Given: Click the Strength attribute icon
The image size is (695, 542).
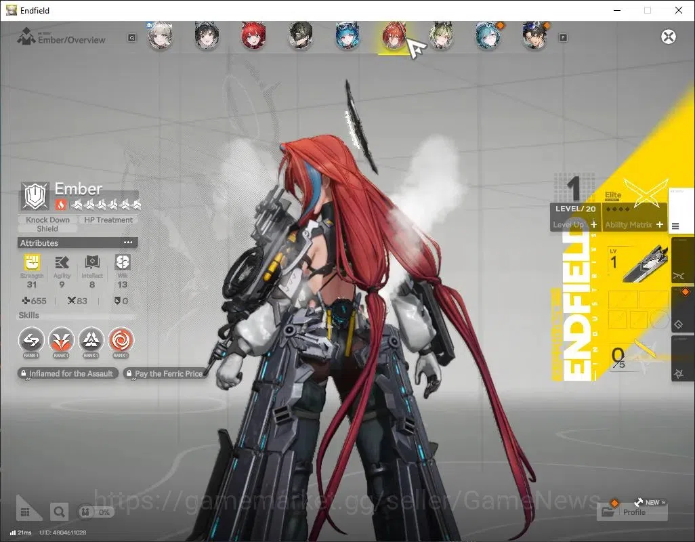Looking at the screenshot, I should click(32, 262).
